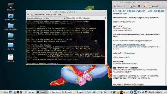Switch to 'Encrypti...' taskbar window
This screenshot has width=167, height=94.
click(x=79, y=92)
